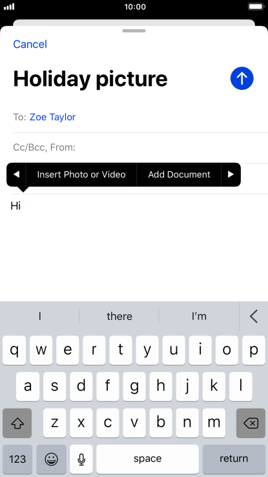Choose Insert Photo or Video
This screenshot has width=268, height=477.
click(x=81, y=175)
